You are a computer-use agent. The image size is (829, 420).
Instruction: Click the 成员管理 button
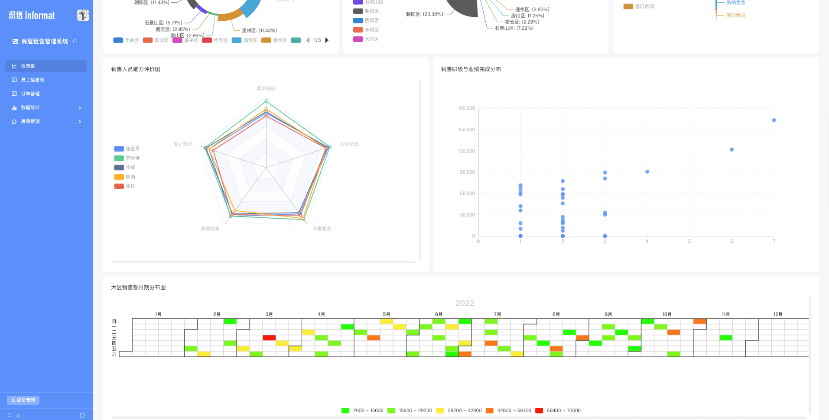pos(23,400)
